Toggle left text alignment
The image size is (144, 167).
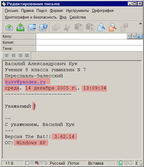(7, 55)
